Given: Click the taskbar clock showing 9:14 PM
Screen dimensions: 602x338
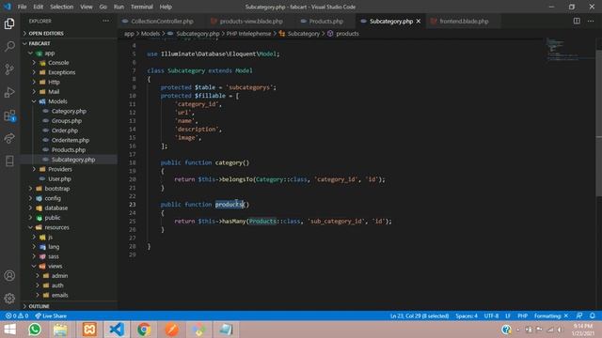Looking at the screenshot, I should [x=583, y=330].
